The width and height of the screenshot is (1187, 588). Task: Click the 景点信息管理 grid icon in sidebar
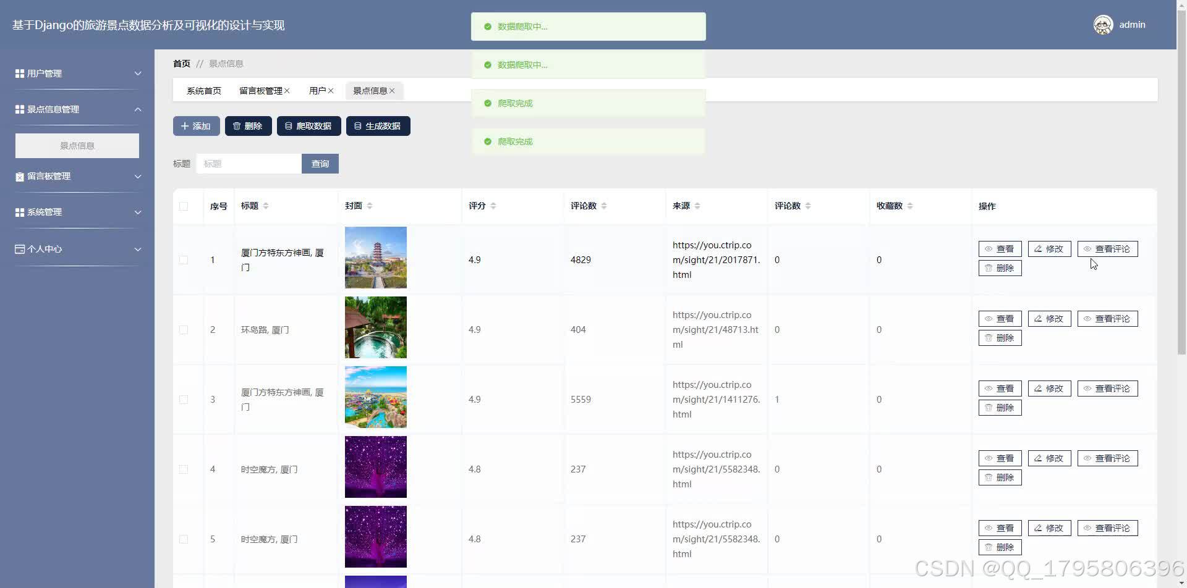(20, 109)
